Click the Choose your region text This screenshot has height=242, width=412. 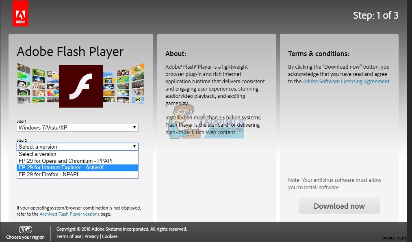pos(26,237)
